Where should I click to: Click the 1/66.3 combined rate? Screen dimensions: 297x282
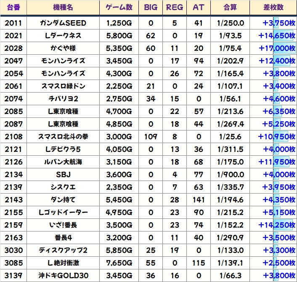tap(230, 276)
